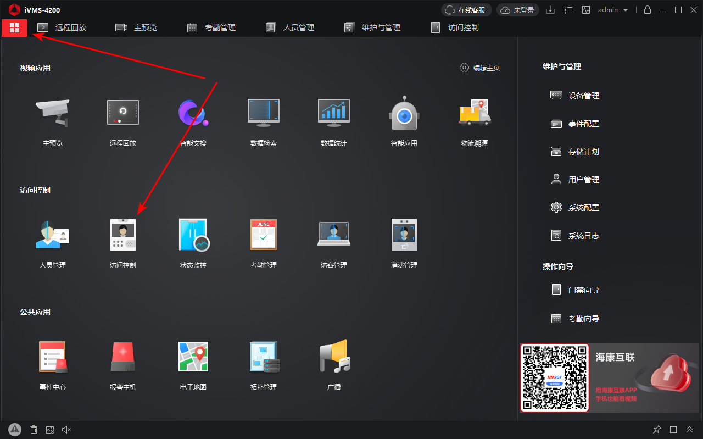This screenshot has height=439, width=703.
Task: Open the alarm warning triangle icon
Action: pyautogui.click(x=15, y=430)
